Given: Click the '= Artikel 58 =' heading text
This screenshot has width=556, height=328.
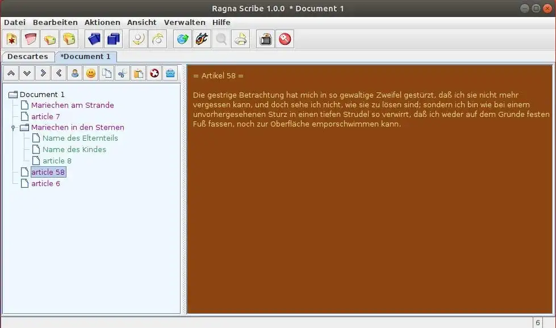Looking at the screenshot, I should 218,76.
